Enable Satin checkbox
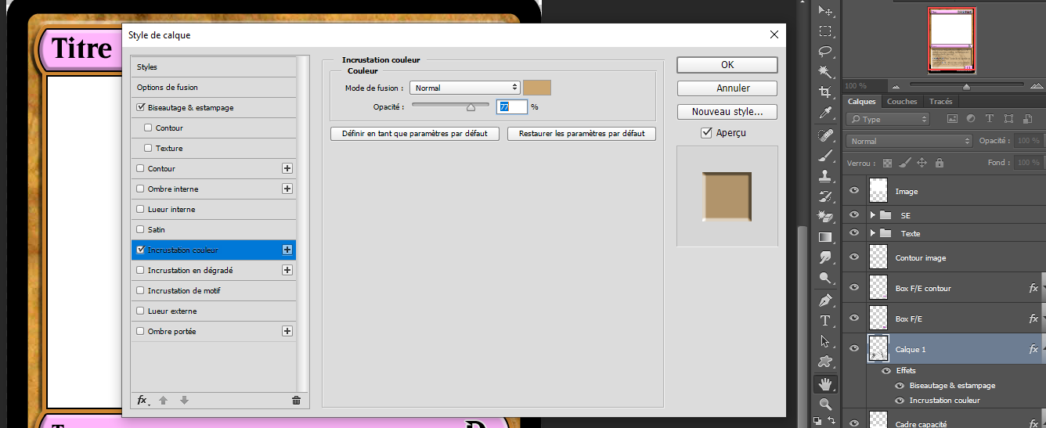 tap(141, 229)
